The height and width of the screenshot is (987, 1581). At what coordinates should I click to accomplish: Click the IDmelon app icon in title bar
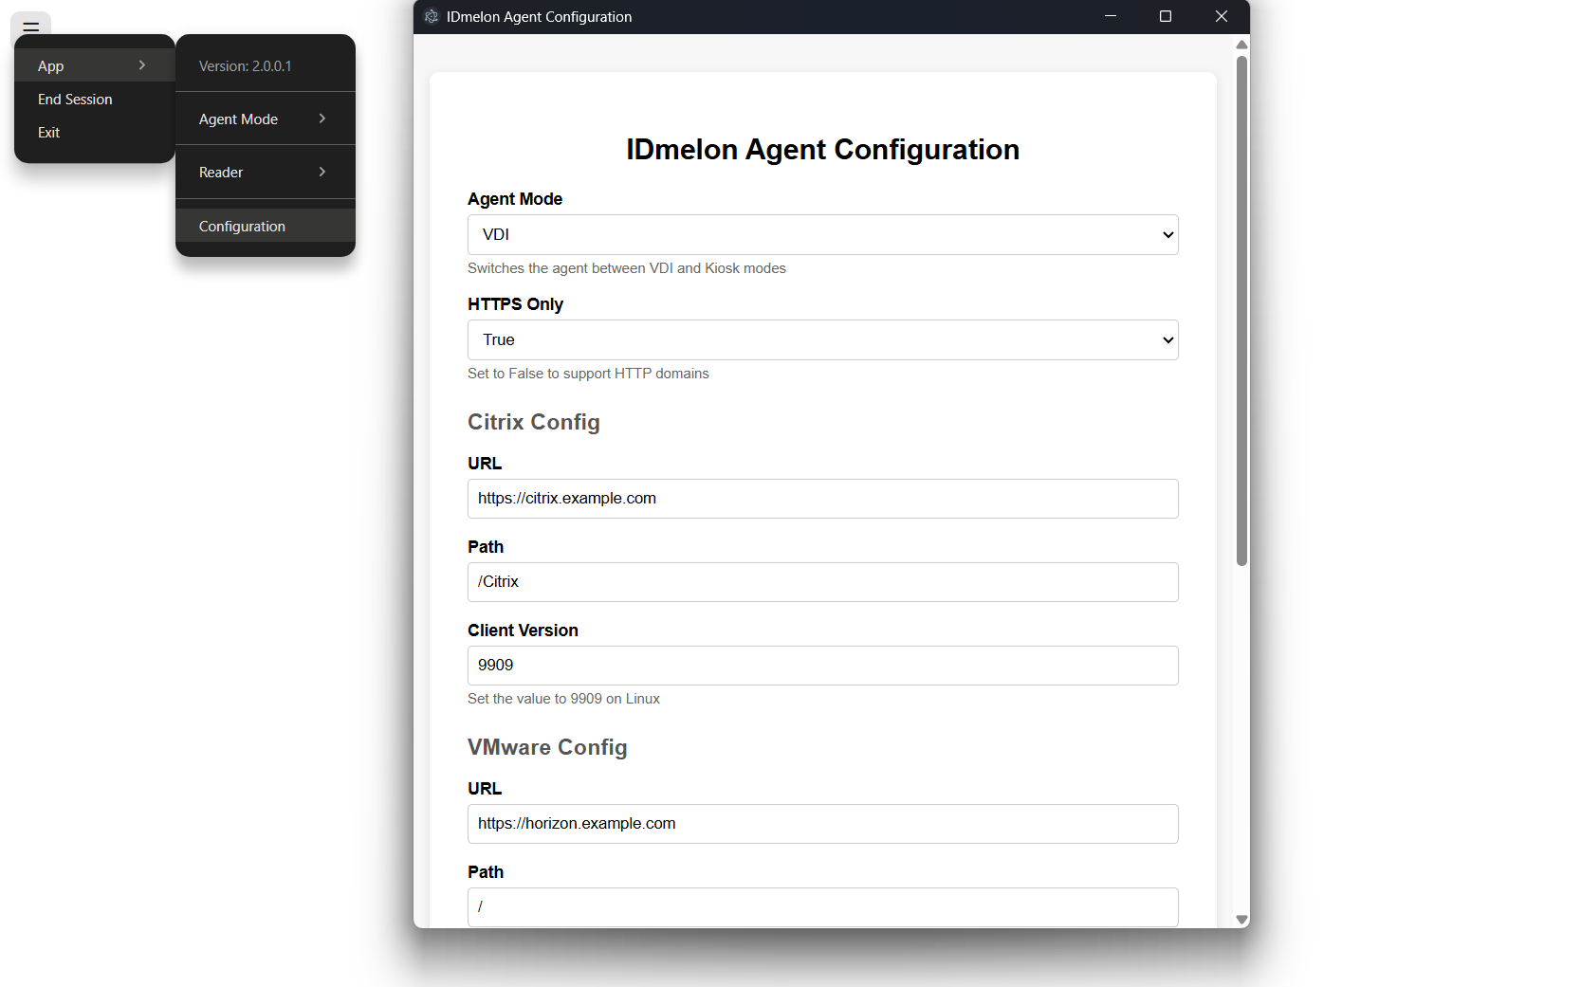(432, 16)
